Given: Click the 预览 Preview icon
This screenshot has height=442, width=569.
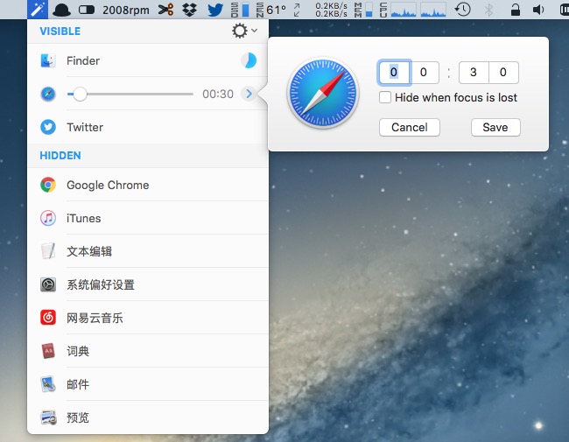Looking at the screenshot, I should coord(48,417).
